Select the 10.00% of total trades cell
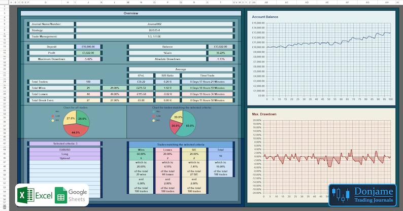Image resolution: width=403 pixels, height=211 pixels. point(220,166)
